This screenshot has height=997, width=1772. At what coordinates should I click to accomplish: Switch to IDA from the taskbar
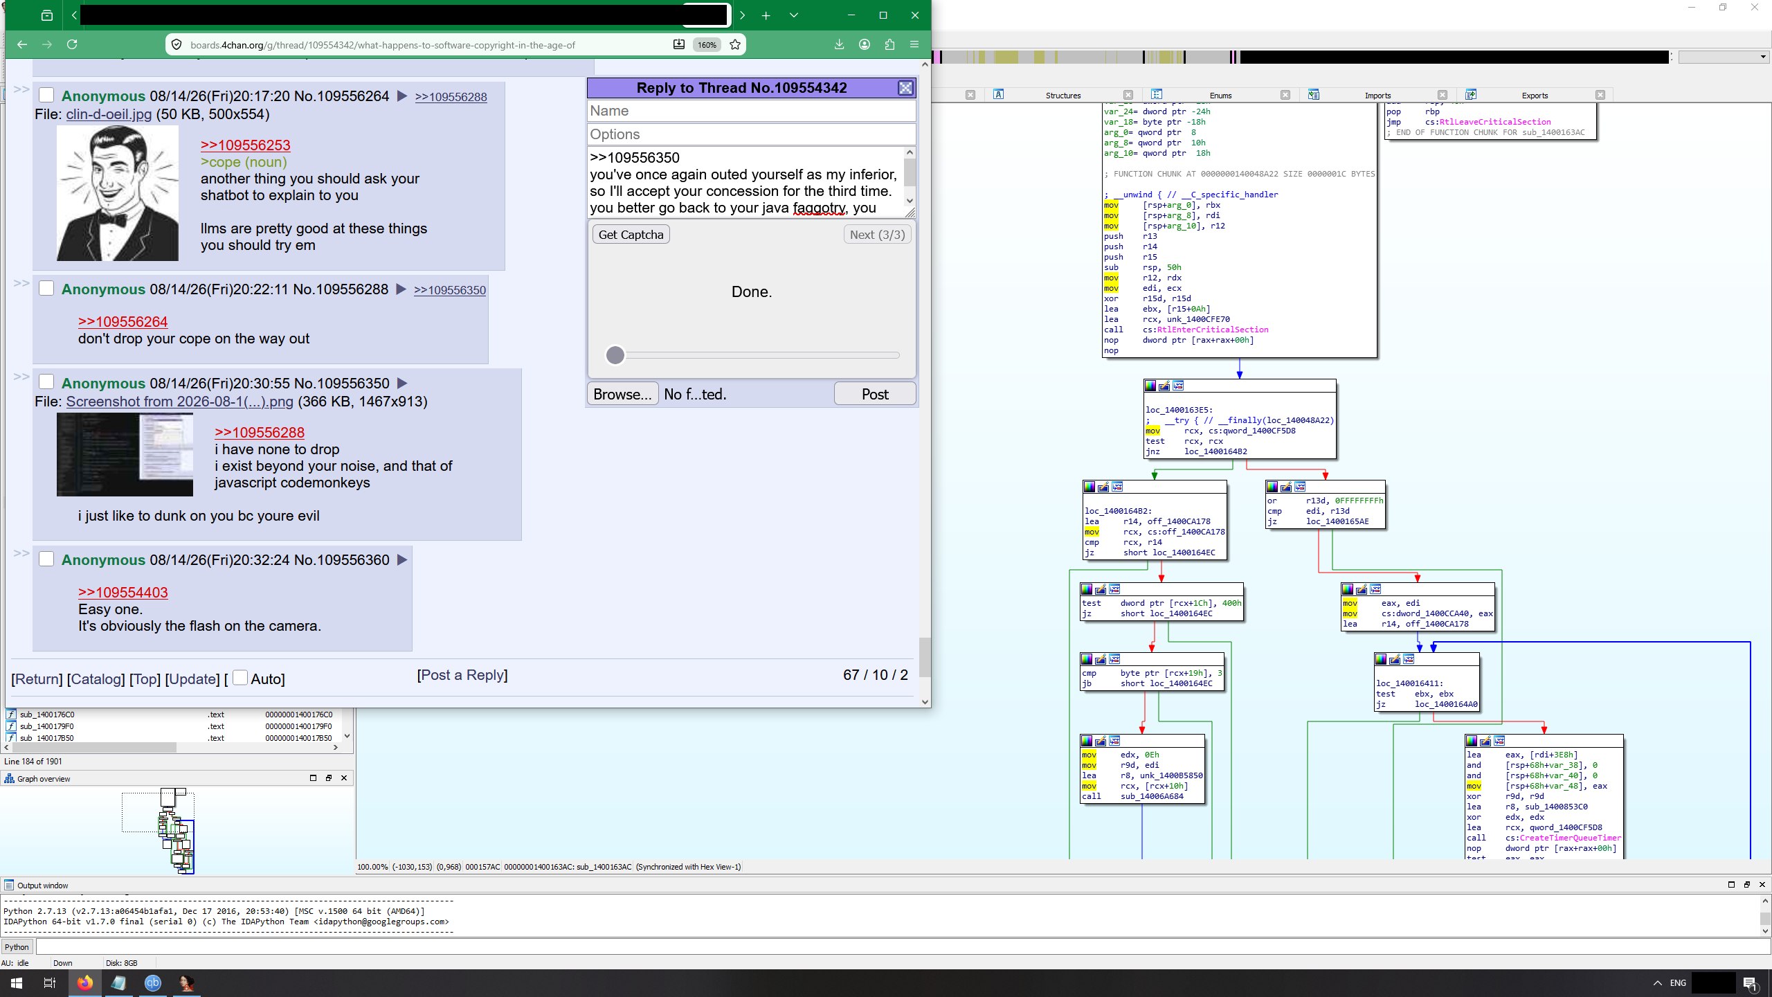186,983
